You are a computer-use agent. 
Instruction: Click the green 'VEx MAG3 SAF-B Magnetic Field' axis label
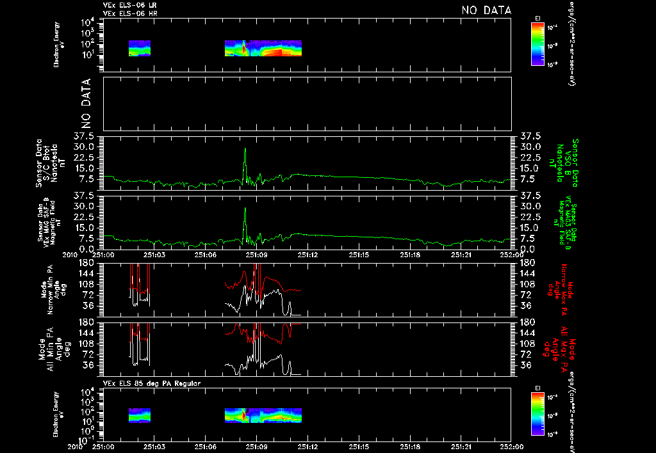(x=565, y=222)
